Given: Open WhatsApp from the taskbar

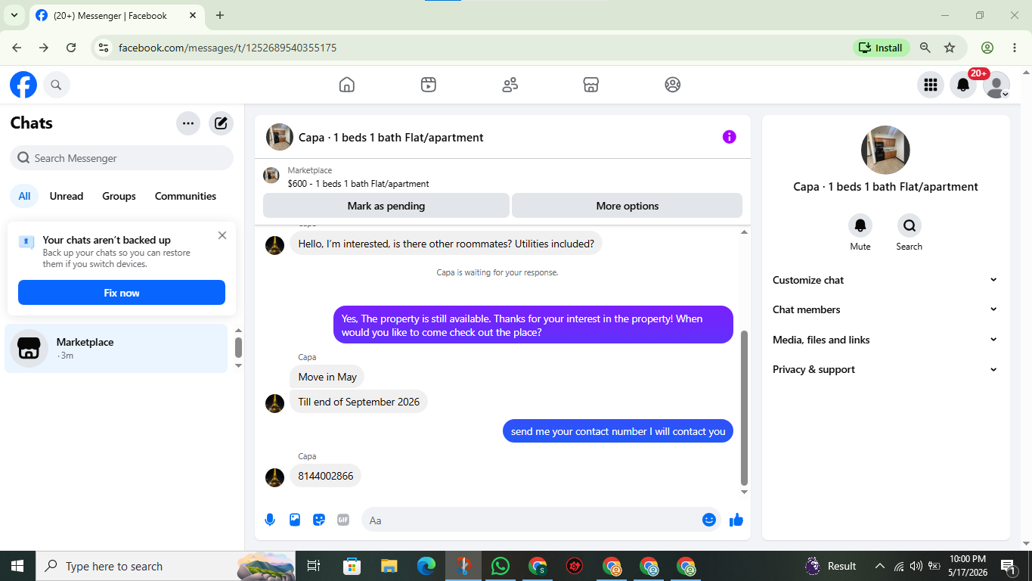Looking at the screenshot, I should tap(501, 566).
